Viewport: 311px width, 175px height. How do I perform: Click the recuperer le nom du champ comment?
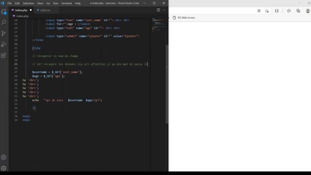[x=55, y=56]
